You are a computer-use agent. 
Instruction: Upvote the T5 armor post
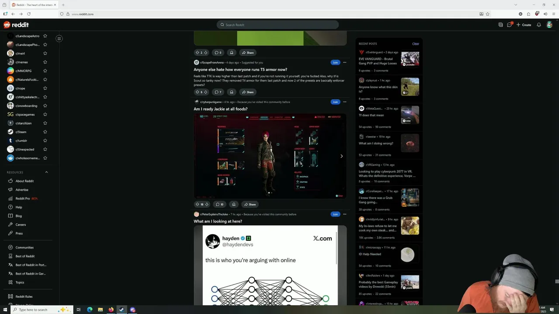tap(197, 92)
